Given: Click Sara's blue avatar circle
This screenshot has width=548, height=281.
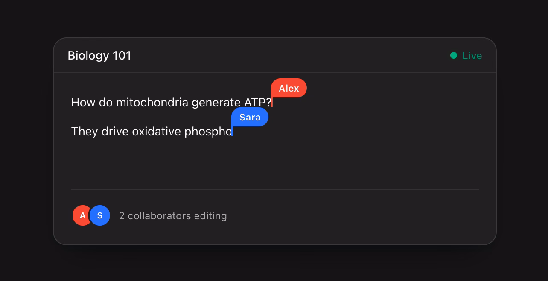Looking at the screenshot, I should pos(100,215).
